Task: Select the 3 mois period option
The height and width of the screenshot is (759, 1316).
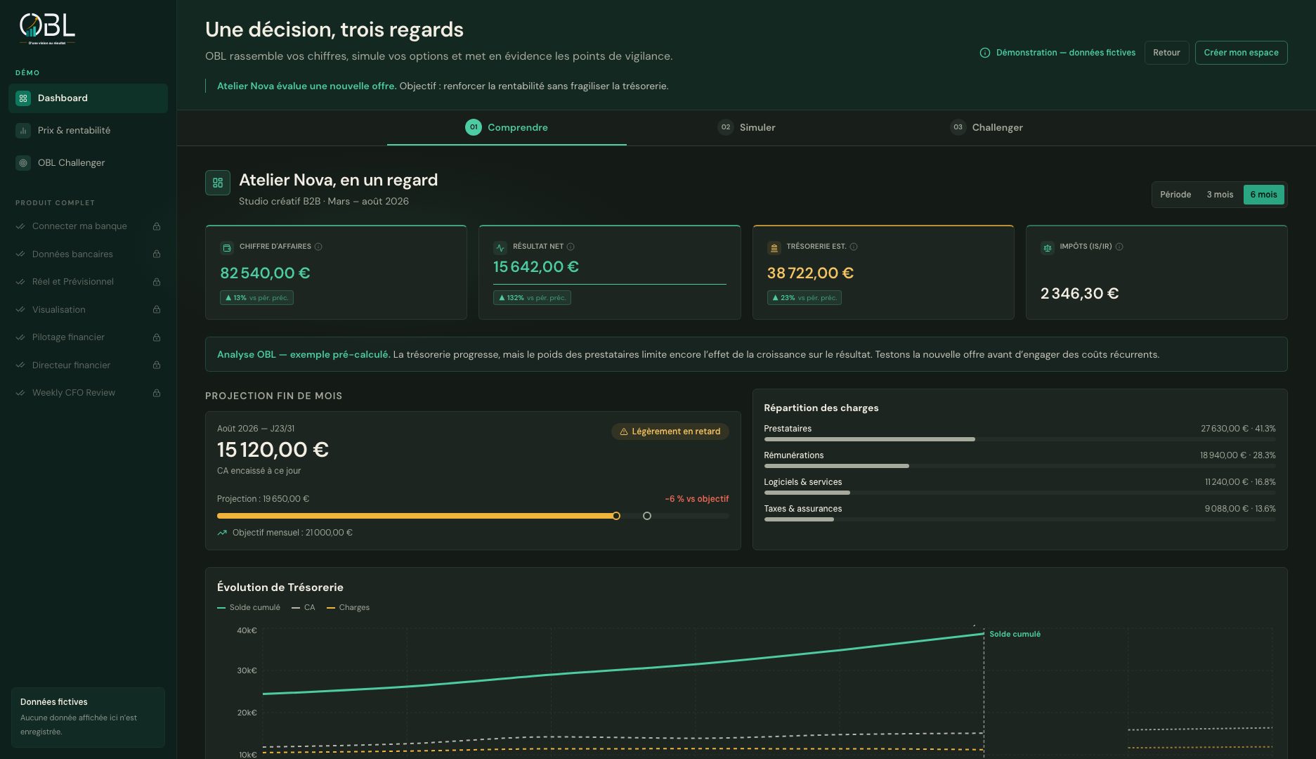Action: (1220, 195)
